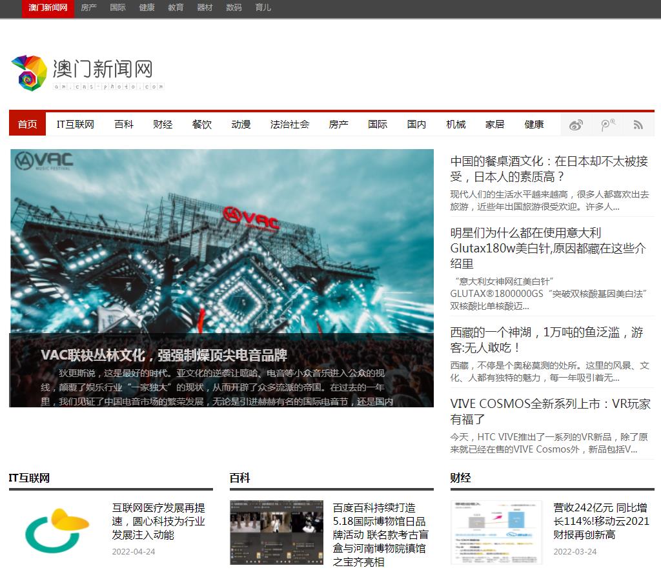This screenshot has height=570, width=661.
Task: Open the Weibo icon in the navigation bar
Action: [576, 125]
